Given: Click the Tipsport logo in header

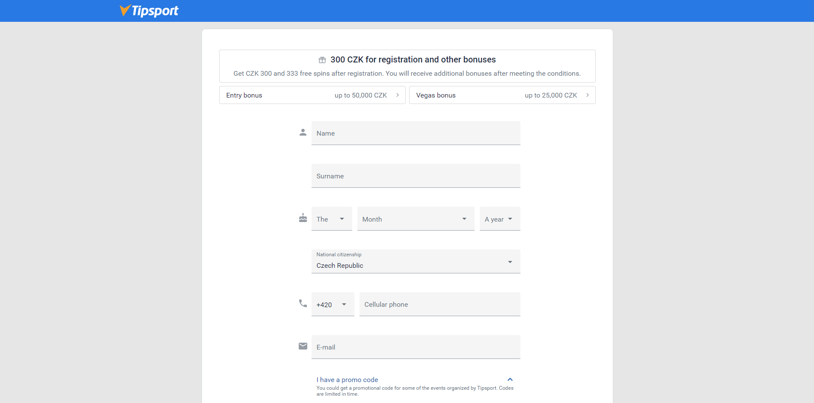Looking at the screenshot, I should coord(149,11).
